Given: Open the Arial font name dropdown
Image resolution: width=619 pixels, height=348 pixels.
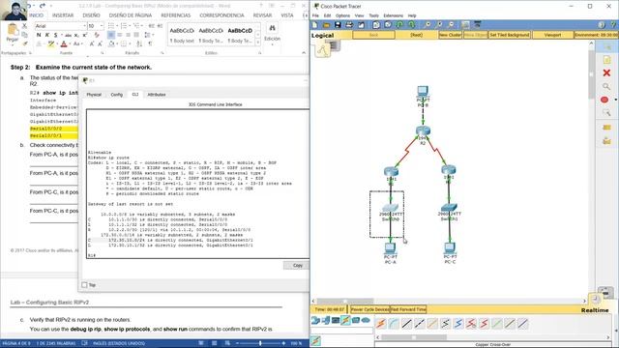Looking at the screenshot, I should click(x=84, y=26).
